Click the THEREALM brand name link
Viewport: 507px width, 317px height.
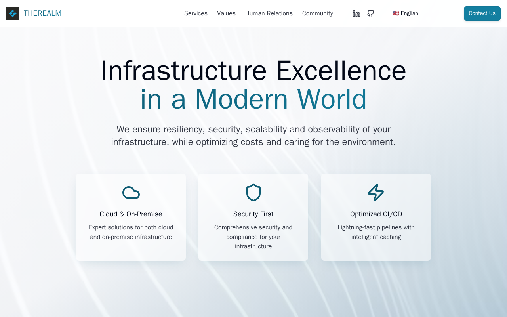(42, 13)
